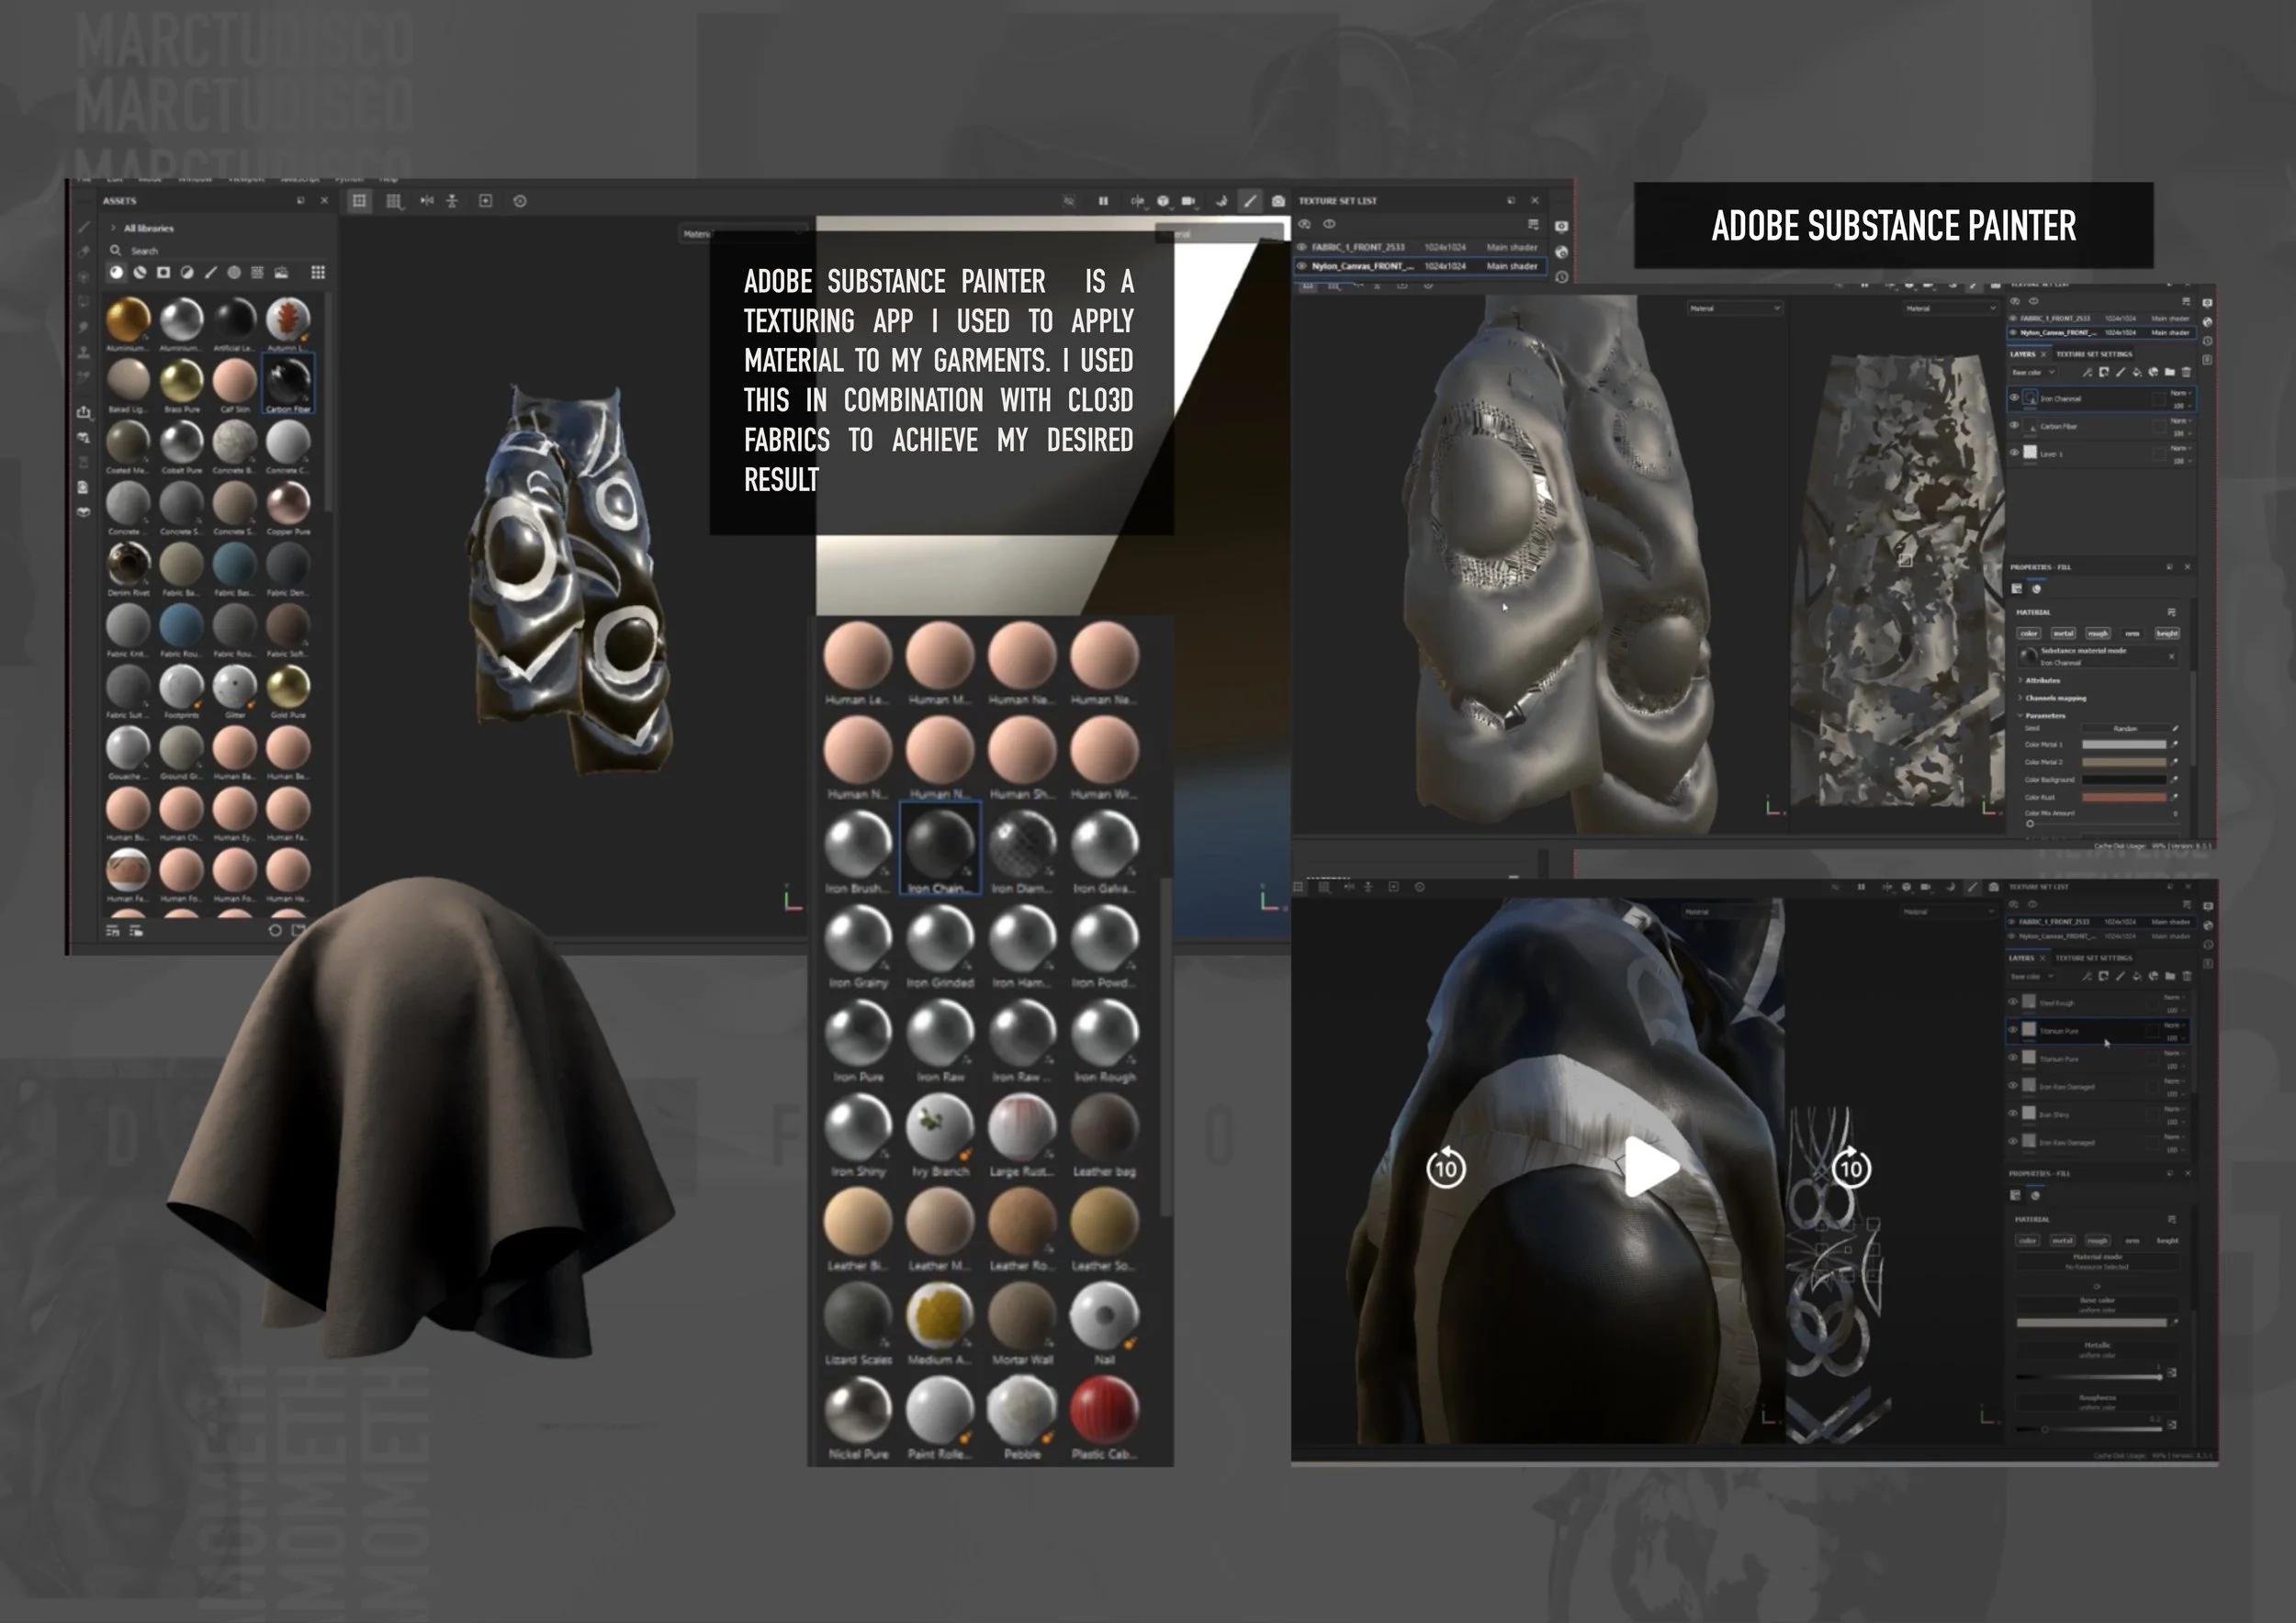Click the symmetry mirror icon in viewport toolbar

pyautogui.click(x=427, y=201)
